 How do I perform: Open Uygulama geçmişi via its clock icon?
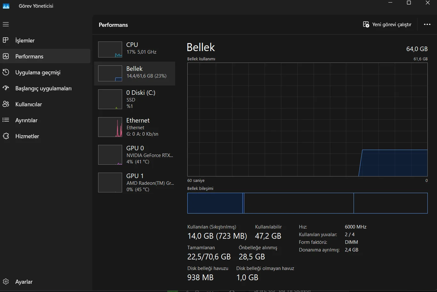pos(6,72)
